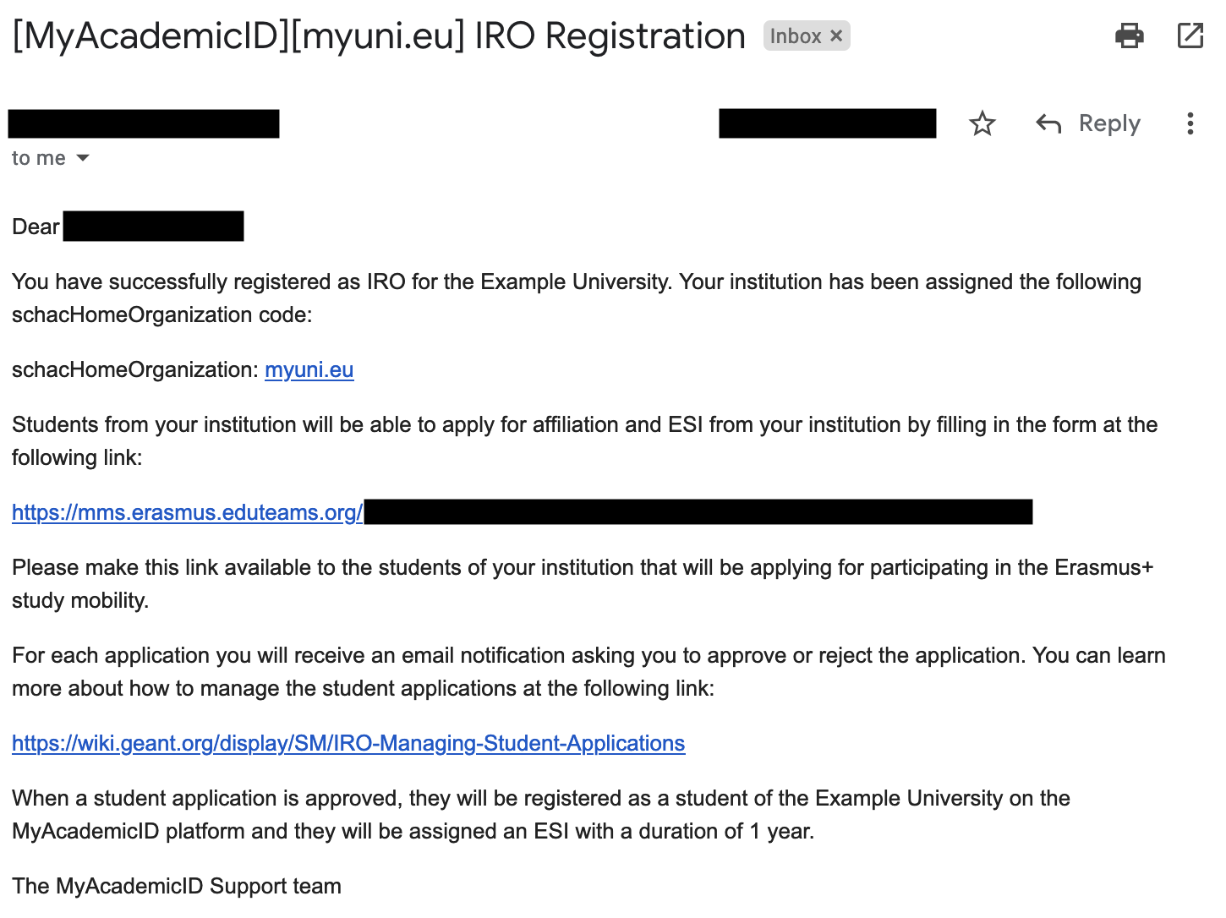Open the myuni.eu link
The width and height of the screenshot is (1226, 918).
[309, 370]
